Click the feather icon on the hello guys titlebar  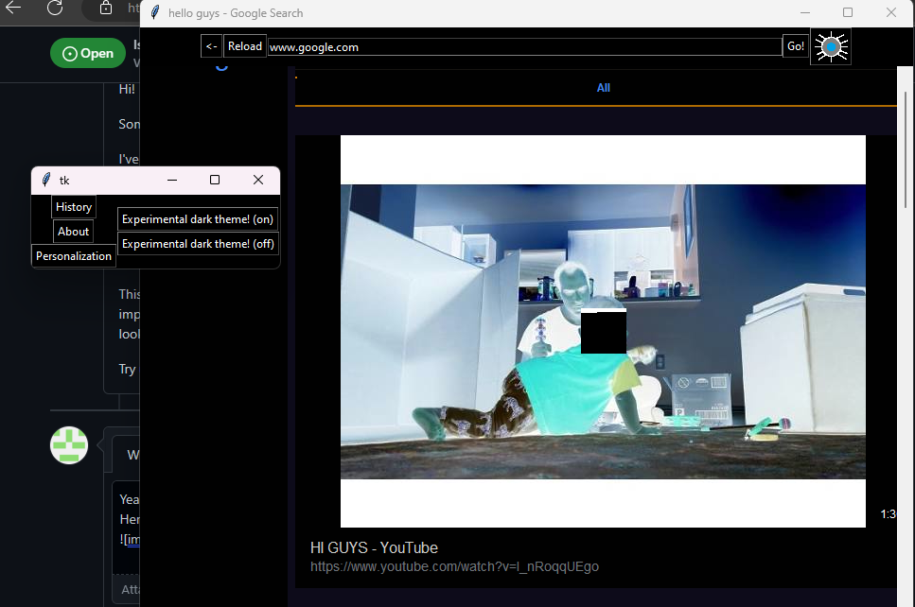(153, 12)
